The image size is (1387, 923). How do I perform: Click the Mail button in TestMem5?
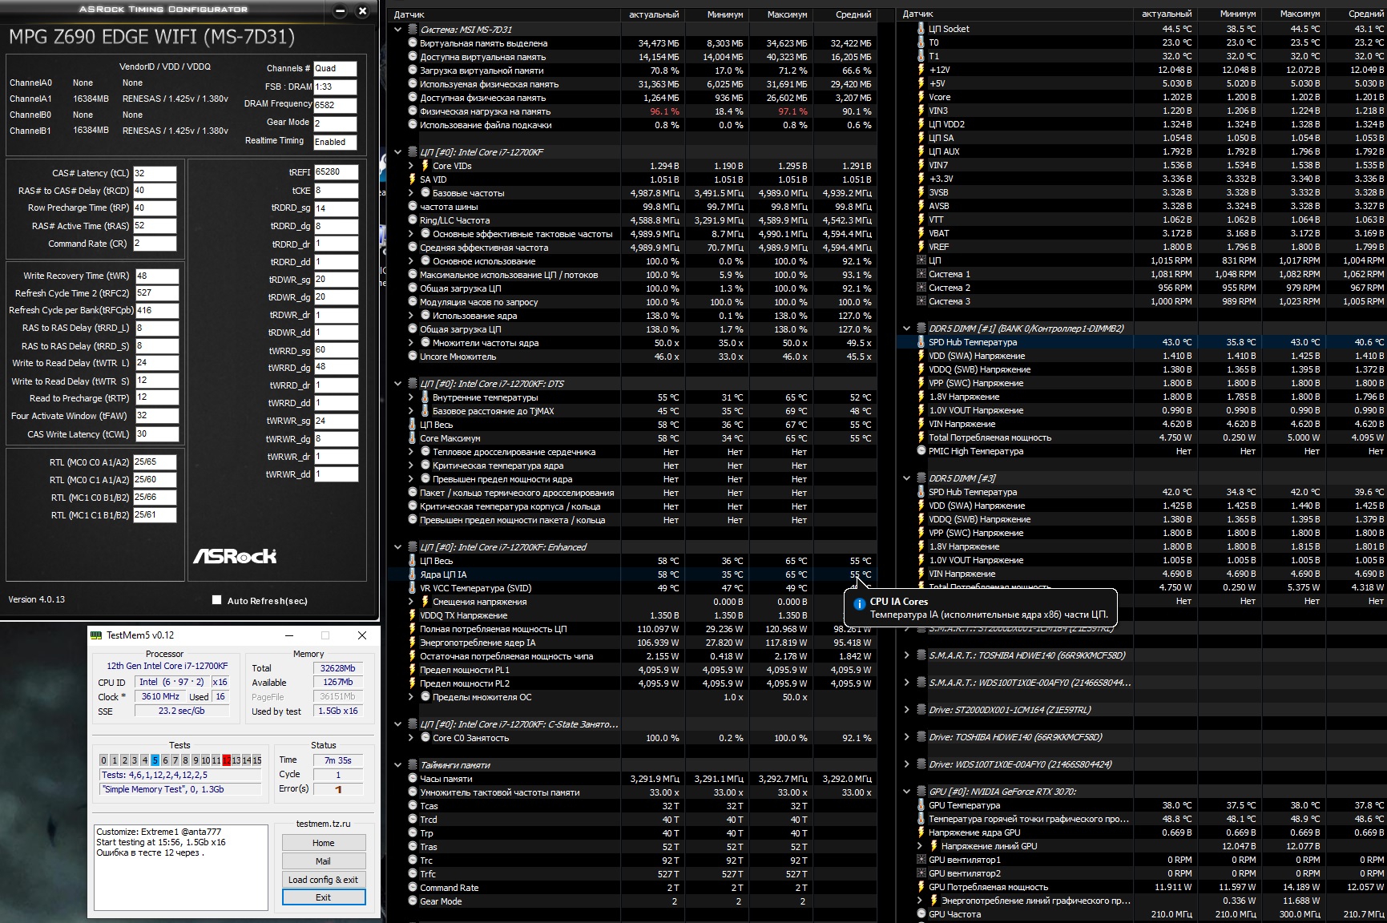click(x=324, y=861)
